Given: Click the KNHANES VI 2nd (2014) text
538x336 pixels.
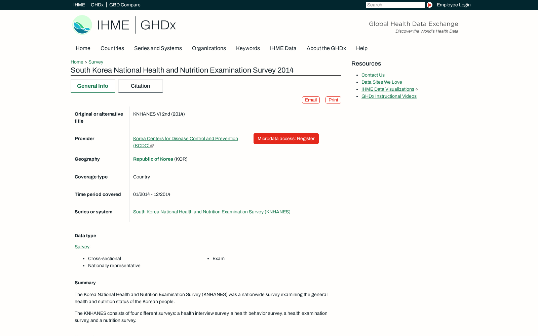Looking at the screenshot, I should click(159, 114).
